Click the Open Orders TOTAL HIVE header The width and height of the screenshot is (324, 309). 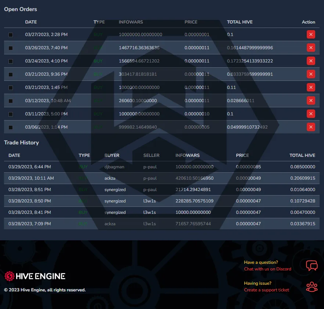240,22
